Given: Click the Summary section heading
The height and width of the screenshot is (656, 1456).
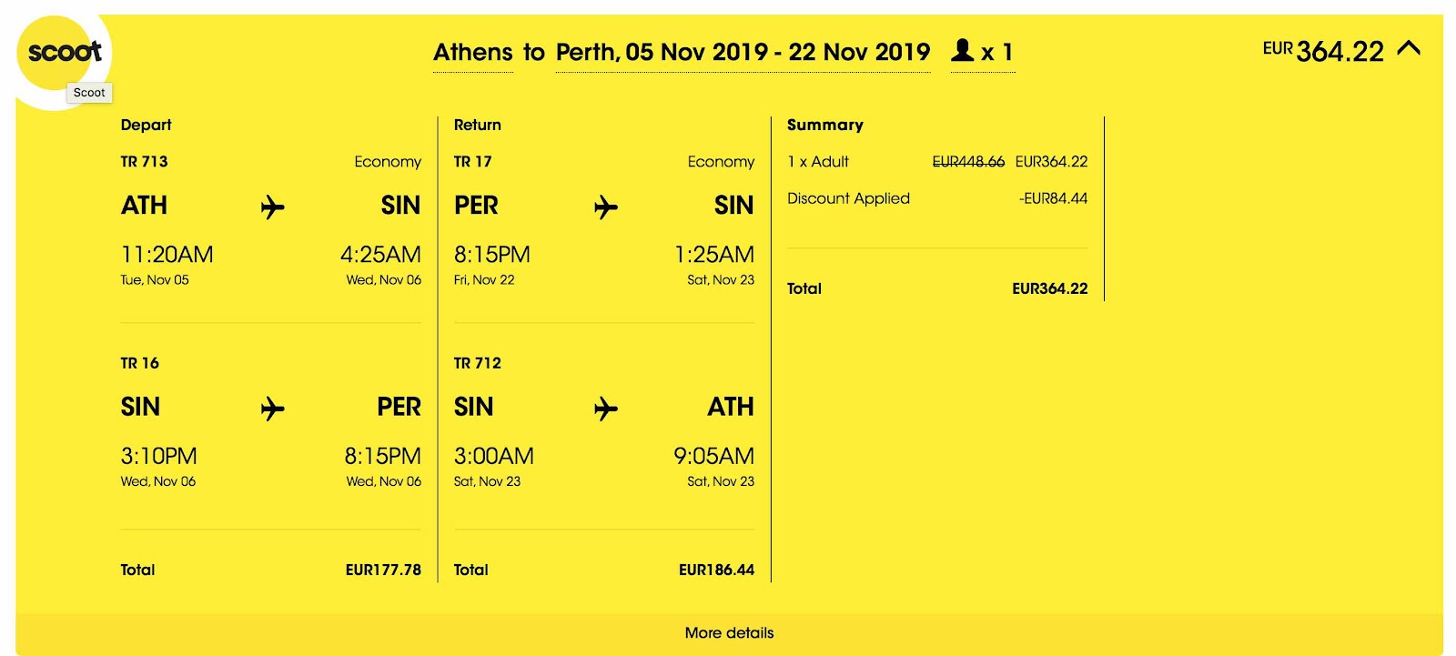Looking at the screenshot, I should coord(824,126).
